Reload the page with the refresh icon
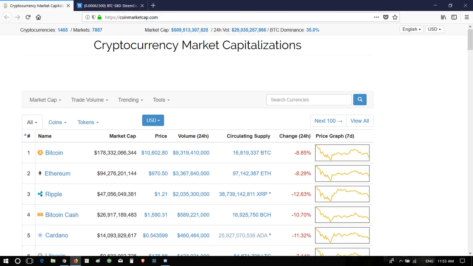The image size is (473, 266). [x=28, y=17]
